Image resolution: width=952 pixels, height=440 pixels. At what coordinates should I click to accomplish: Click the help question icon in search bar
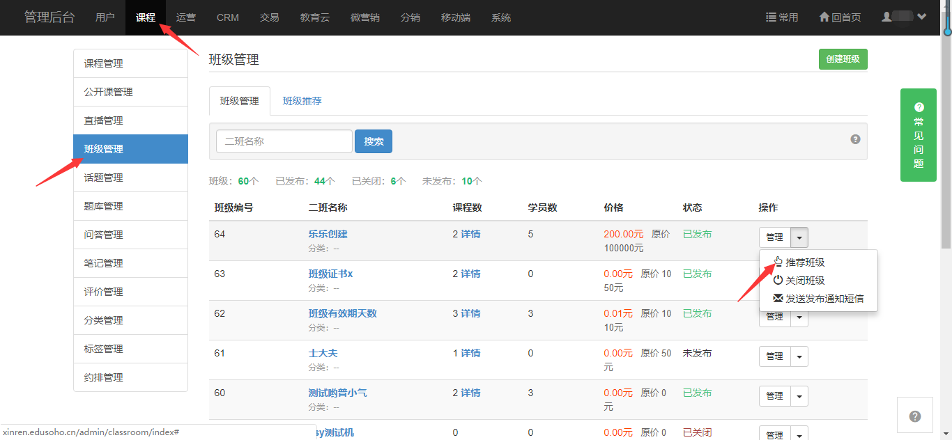tap(855, 139)
